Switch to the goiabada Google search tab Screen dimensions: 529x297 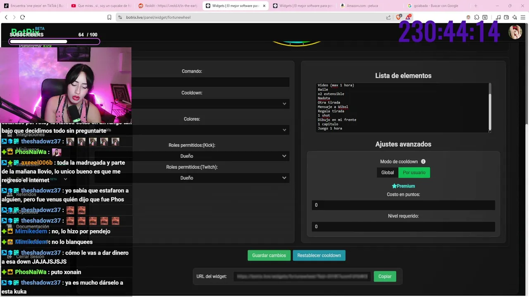(x=437, y=6)
